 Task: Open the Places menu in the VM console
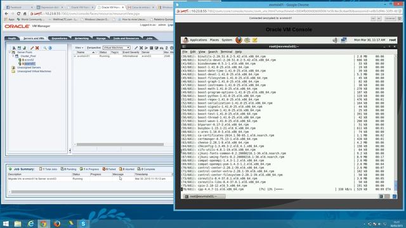[214, 40]
